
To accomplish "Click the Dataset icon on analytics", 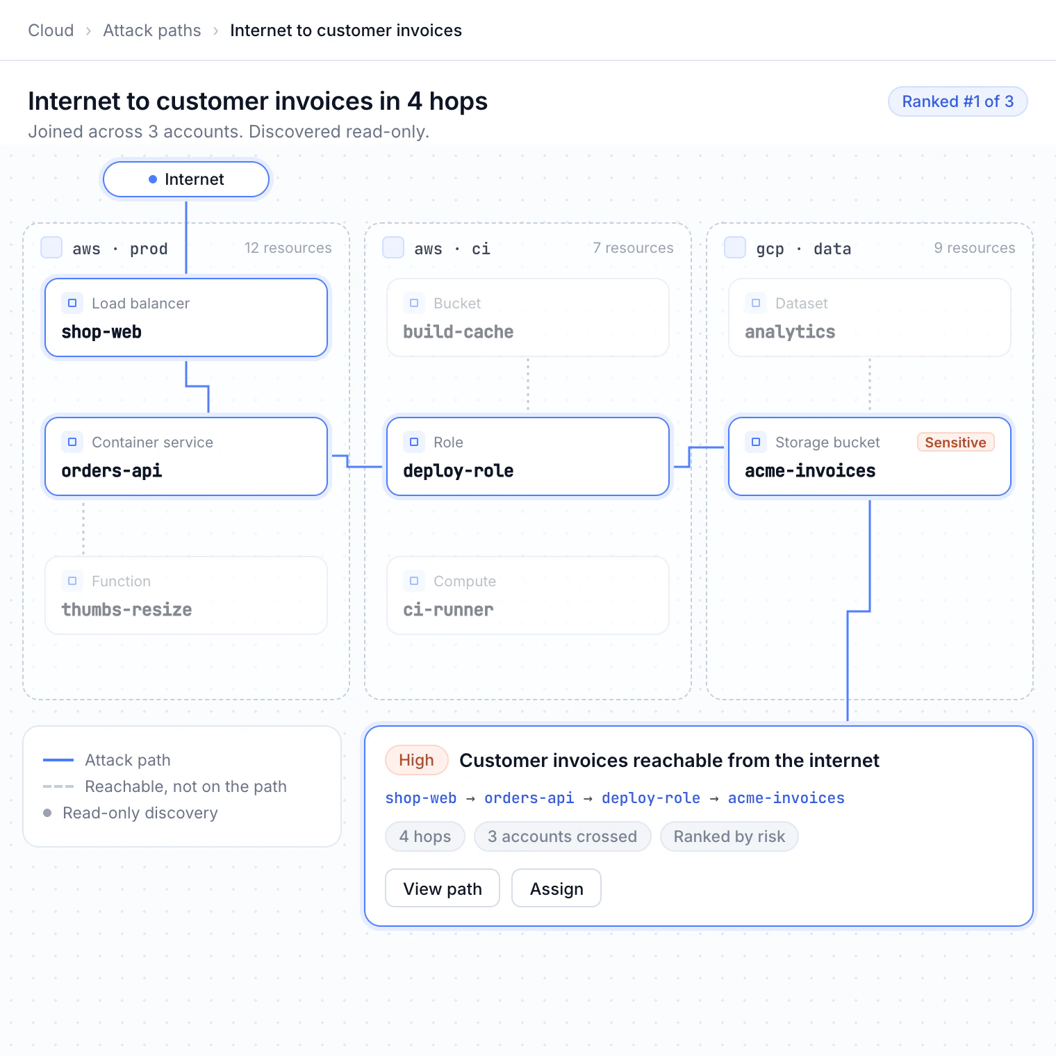I will coord(756,303).
